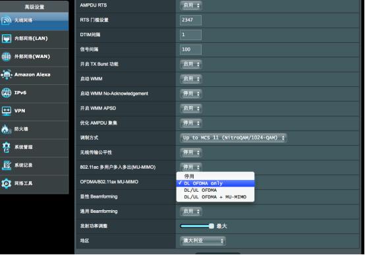Viewport: 365px width, 255px height.
Task: Click the network tools gear icon
Action: tap(7, 183)
